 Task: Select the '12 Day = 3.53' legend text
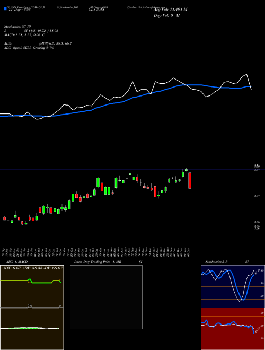[19, 10]
